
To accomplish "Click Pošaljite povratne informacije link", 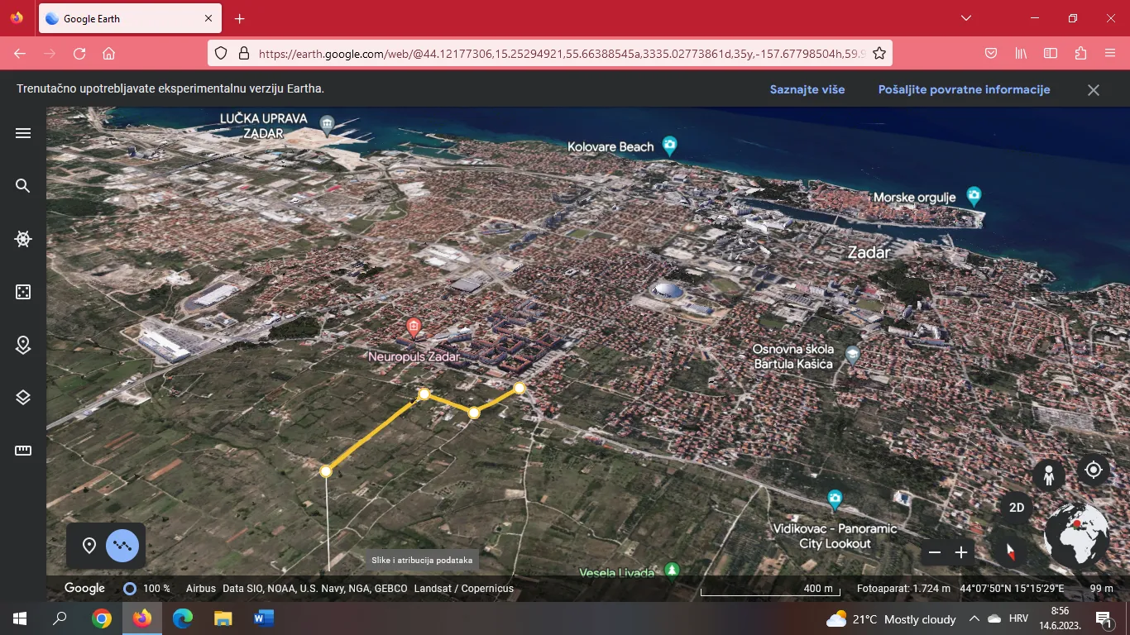I will point(964,89).
